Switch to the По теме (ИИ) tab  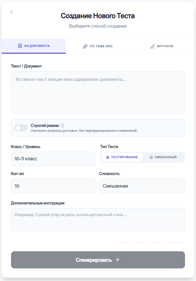click(x=98, y=46)
